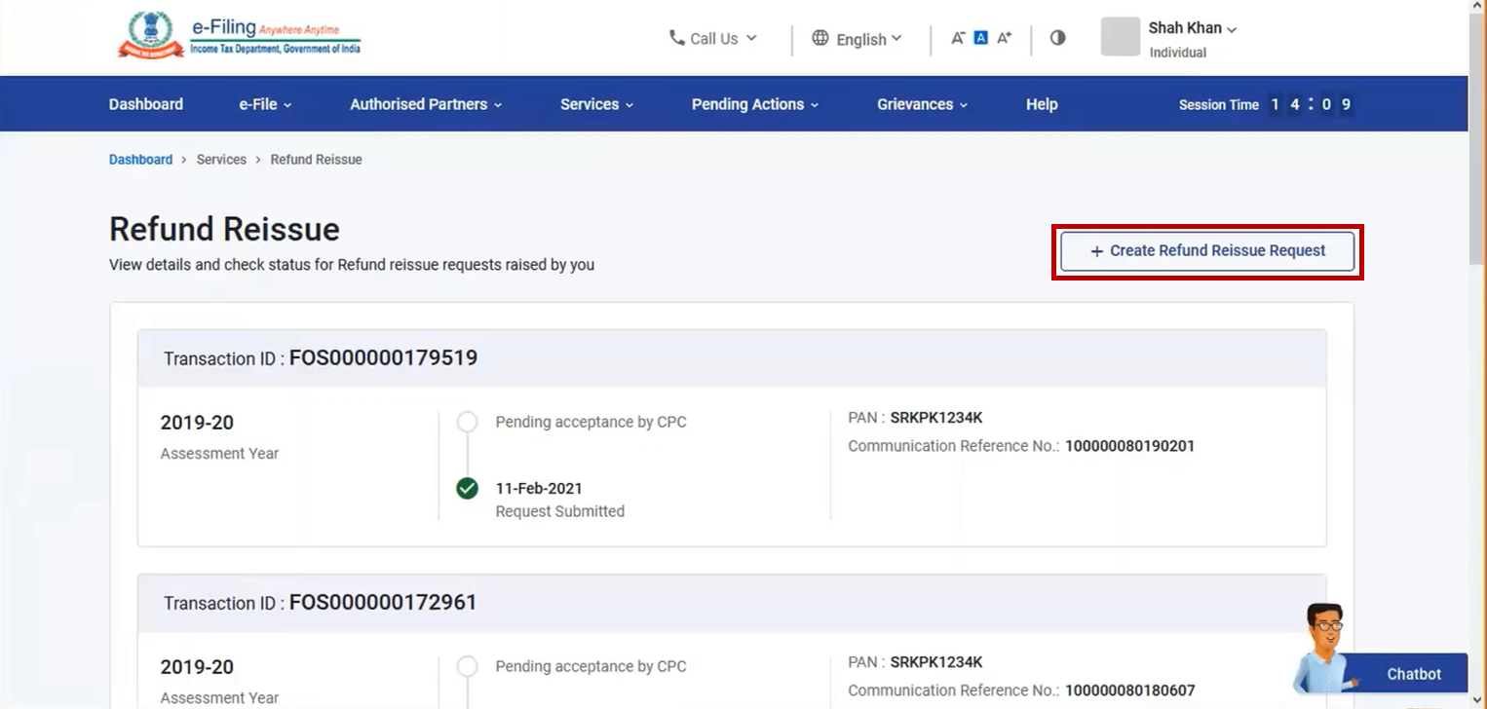Open Dashboard from the breadcrumb
The image size is (1487, 709).
pos(140,159)
